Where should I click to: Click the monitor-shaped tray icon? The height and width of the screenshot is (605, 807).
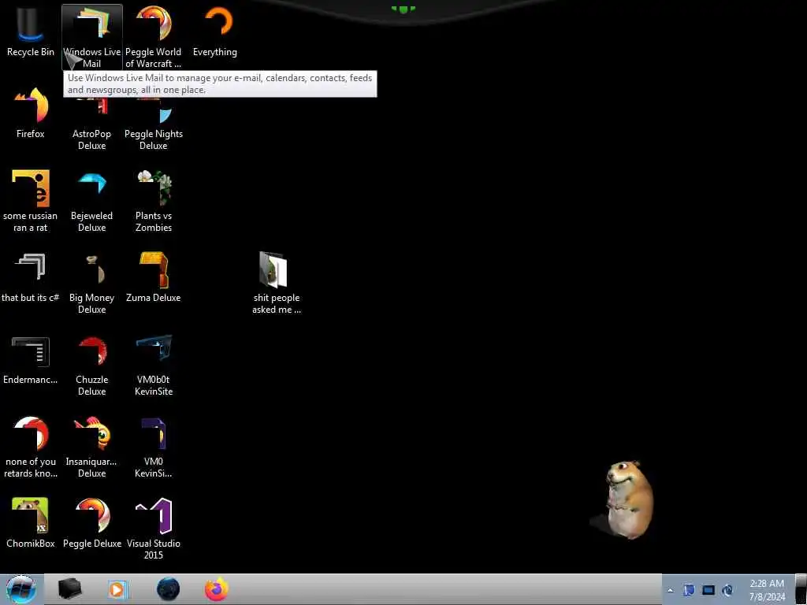[708, 590]
